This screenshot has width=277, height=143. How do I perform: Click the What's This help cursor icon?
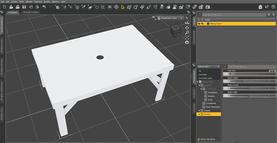pos(267,7)
